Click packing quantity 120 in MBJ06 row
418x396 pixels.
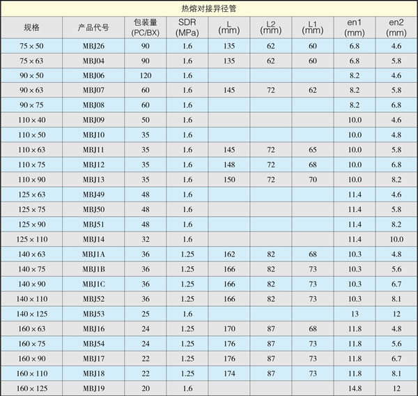coord(146,75)
